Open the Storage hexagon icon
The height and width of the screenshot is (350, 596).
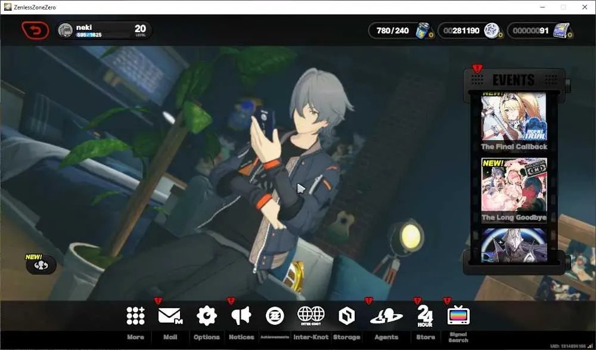click(x=347, y=316)
